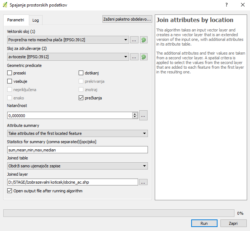Click the QGIS logo in title bar

(5, 5)
